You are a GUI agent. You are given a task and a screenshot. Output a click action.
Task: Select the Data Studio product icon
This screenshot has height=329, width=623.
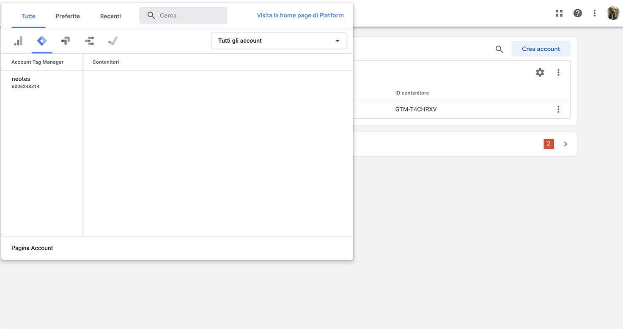(x=89, y=41)
